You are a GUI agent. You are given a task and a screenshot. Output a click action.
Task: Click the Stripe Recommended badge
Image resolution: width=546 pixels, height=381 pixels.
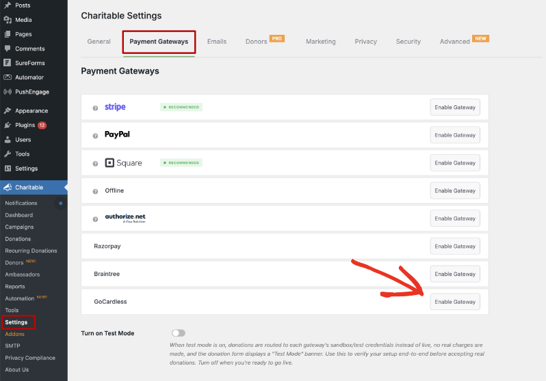click(181, 107)
